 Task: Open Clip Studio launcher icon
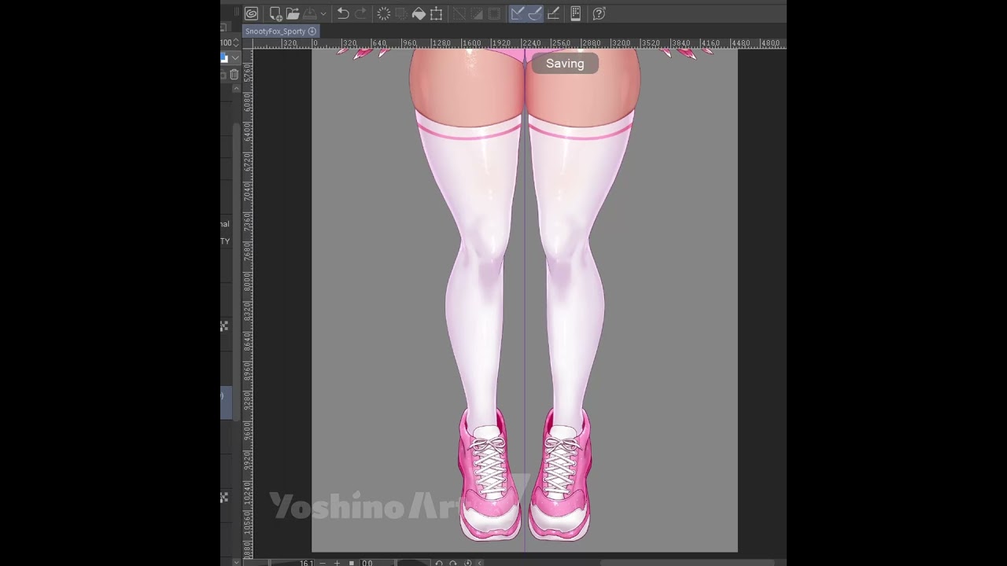[x=251, y=13]
